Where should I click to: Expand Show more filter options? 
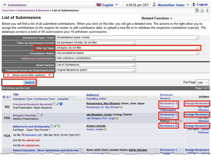[x=29, y=75]
